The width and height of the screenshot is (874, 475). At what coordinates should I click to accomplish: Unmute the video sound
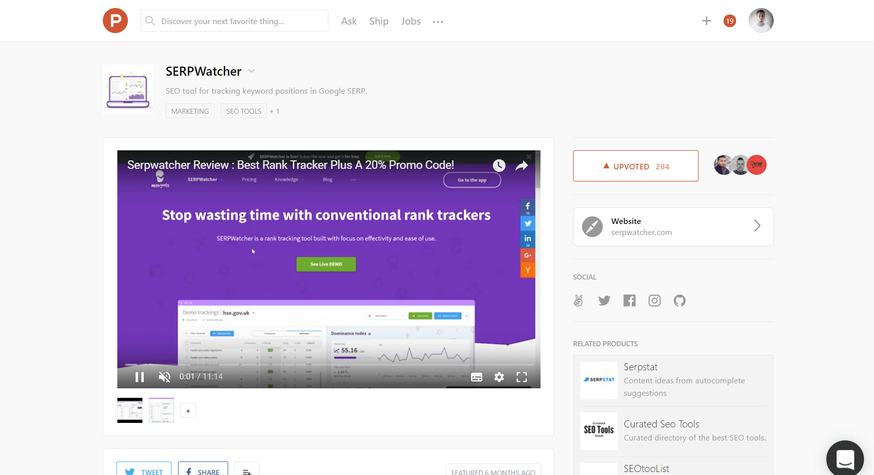click(164, 377)
